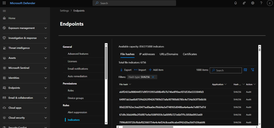Click the Investigation & response shield icon
The image size is (274, 128).
[4, 38]
